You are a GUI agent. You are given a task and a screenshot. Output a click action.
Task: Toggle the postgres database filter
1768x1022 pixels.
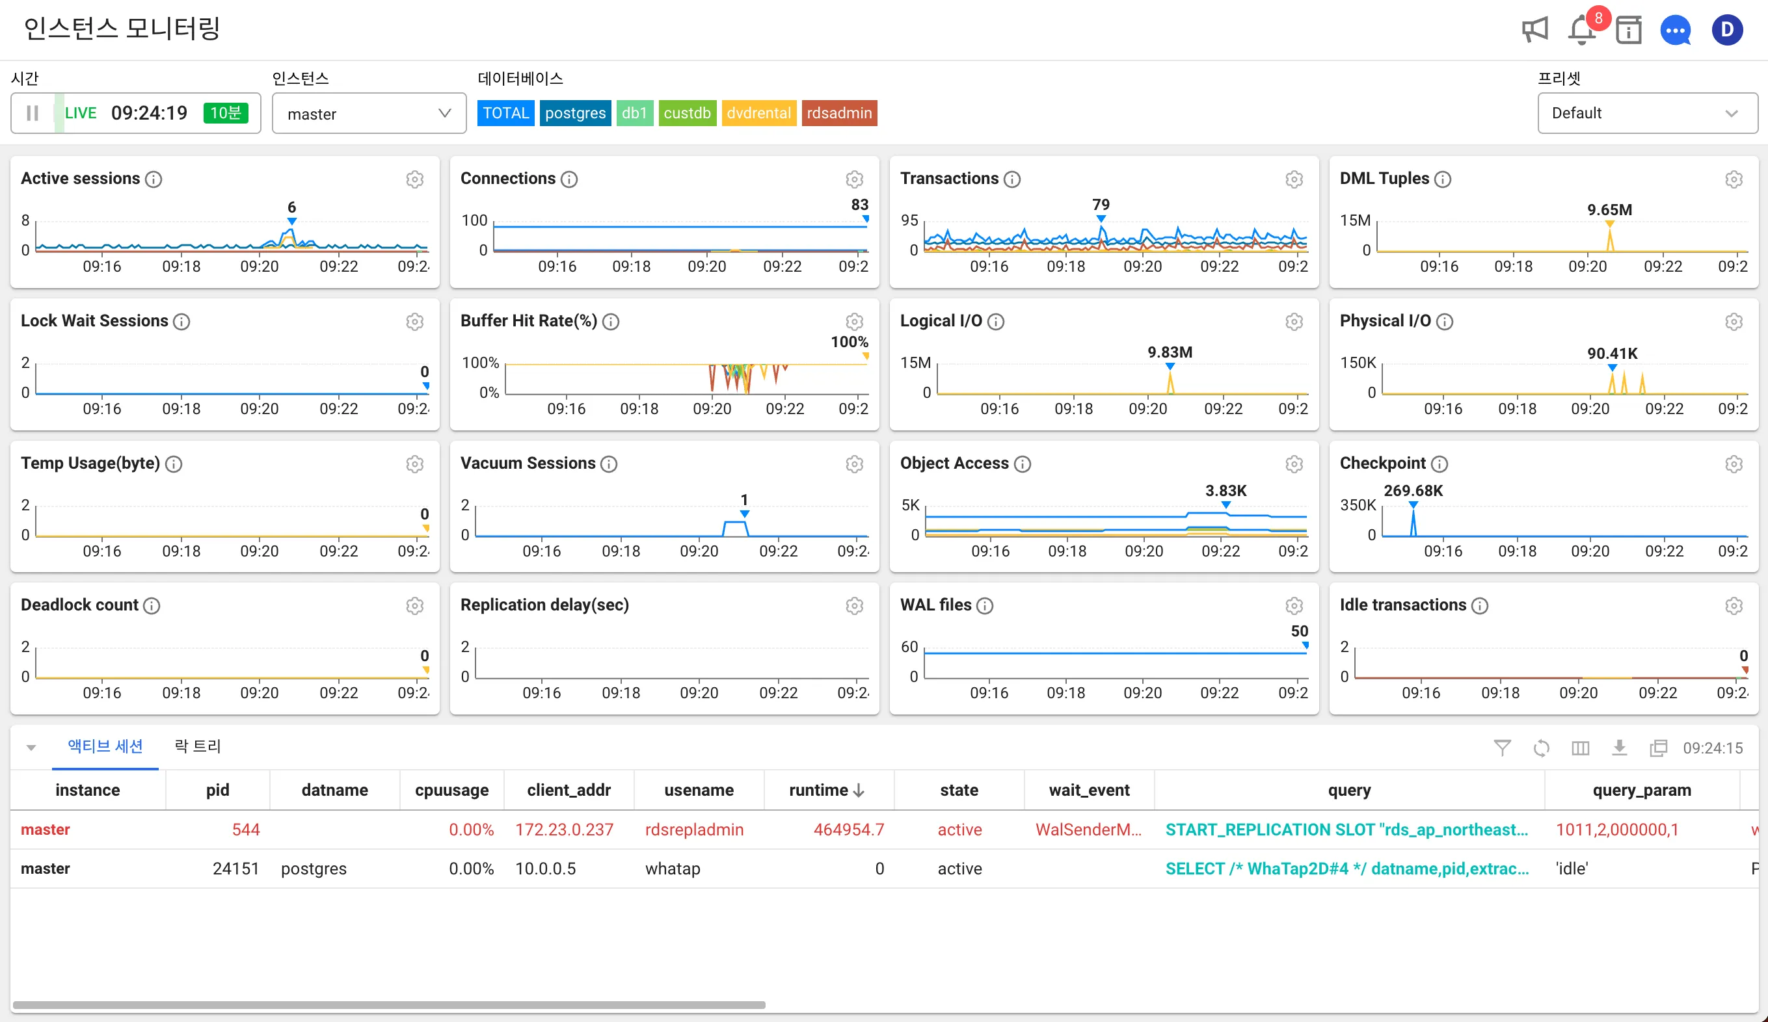point(574,113)
